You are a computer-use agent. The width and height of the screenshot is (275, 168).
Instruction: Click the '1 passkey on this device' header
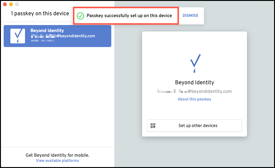40,13
